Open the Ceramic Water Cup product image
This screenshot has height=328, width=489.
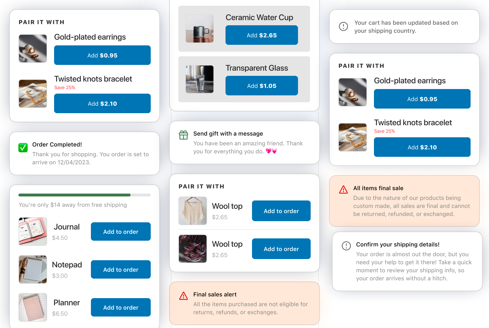[x=200, y=29]
